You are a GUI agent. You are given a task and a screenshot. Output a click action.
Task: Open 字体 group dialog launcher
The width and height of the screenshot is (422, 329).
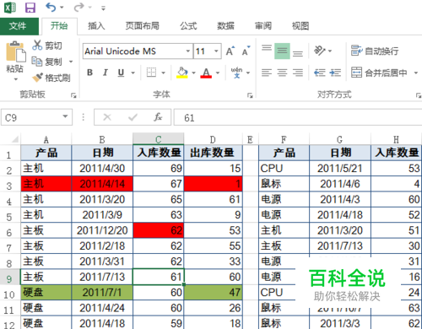pos(250,95)
